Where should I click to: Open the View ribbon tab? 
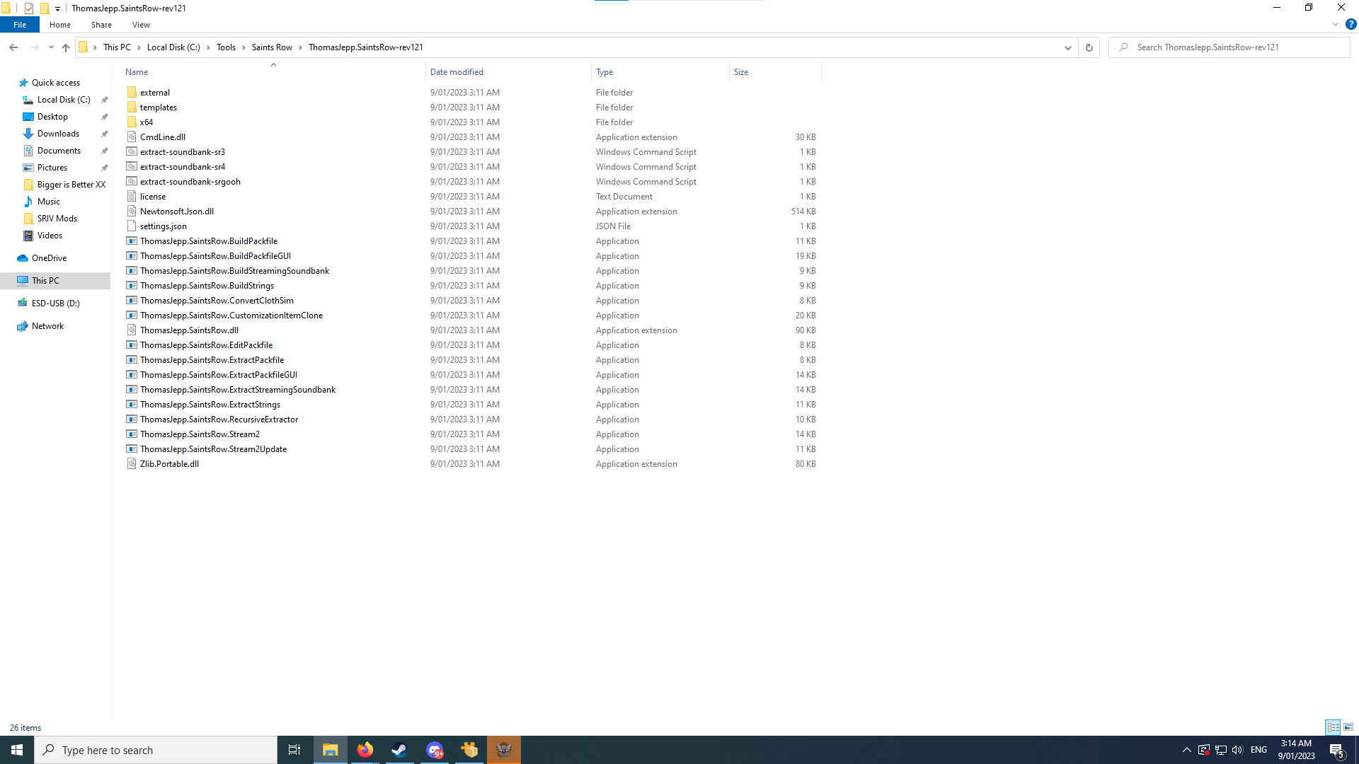[141, 25]
